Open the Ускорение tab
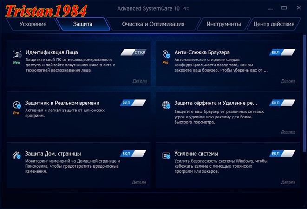The height and width of the screenshot is (209, 307). (33, 24)
